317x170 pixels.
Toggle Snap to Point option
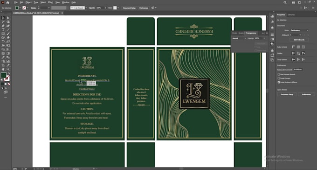(x=293, y=59)
